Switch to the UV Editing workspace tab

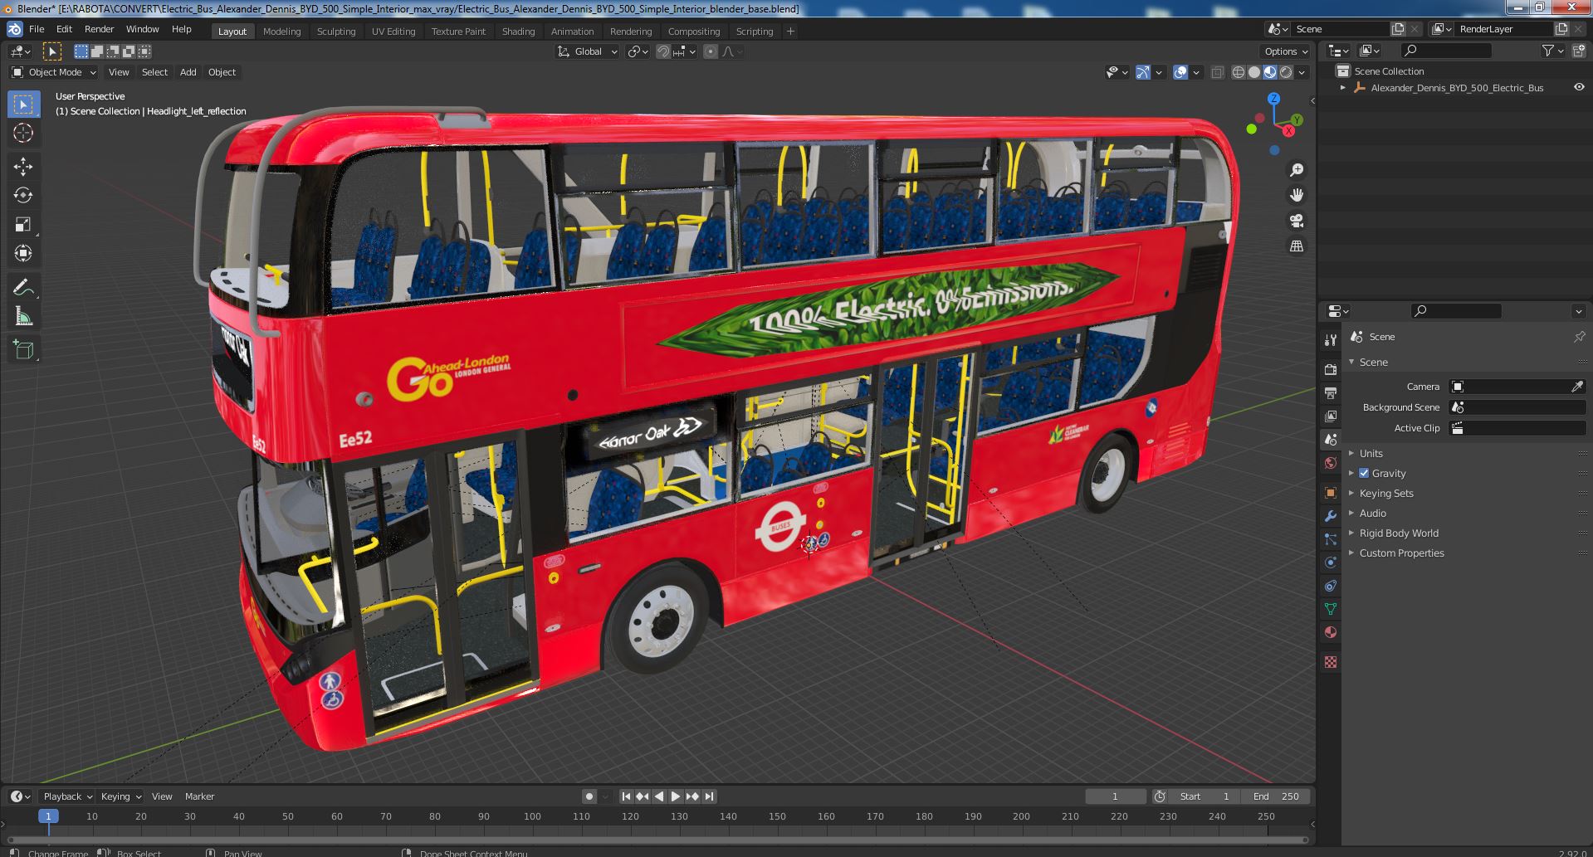tap(393, 32)
